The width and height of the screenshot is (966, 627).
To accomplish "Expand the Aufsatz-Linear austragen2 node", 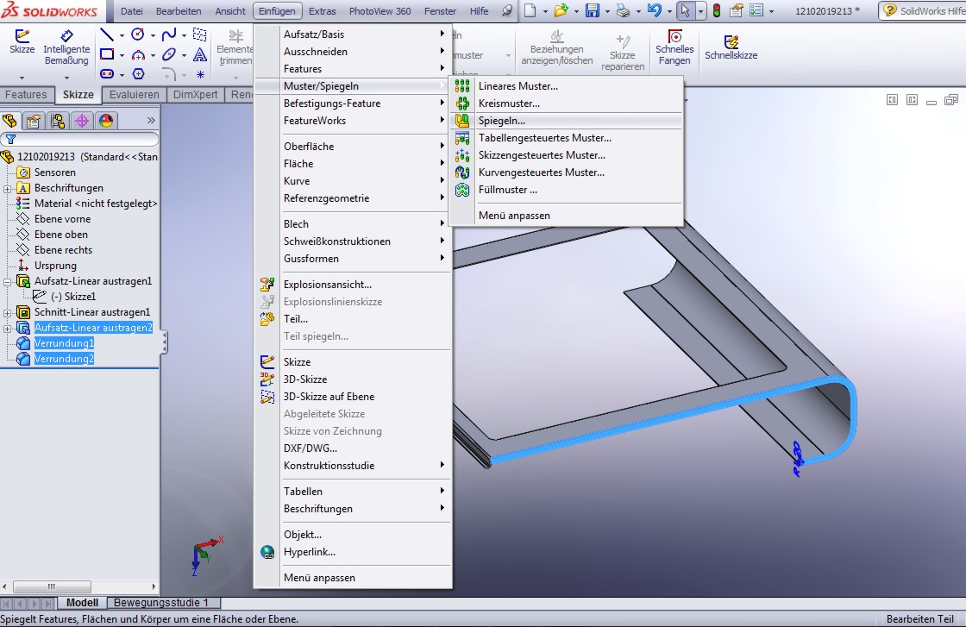I will (x=8, y=329).
